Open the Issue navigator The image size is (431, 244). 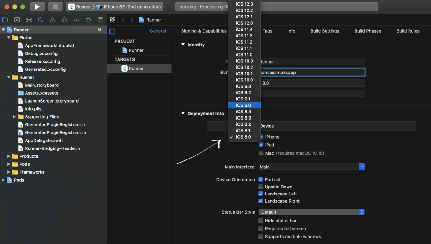click(53, 20)
